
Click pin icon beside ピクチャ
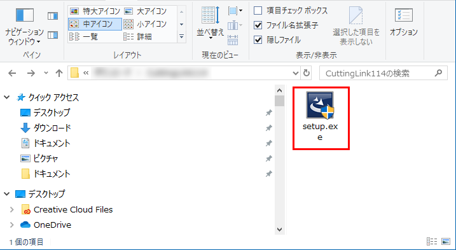[269, 158]
